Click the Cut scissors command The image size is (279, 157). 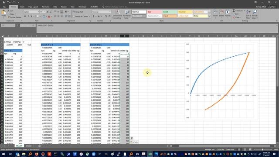tap(10, 11)
